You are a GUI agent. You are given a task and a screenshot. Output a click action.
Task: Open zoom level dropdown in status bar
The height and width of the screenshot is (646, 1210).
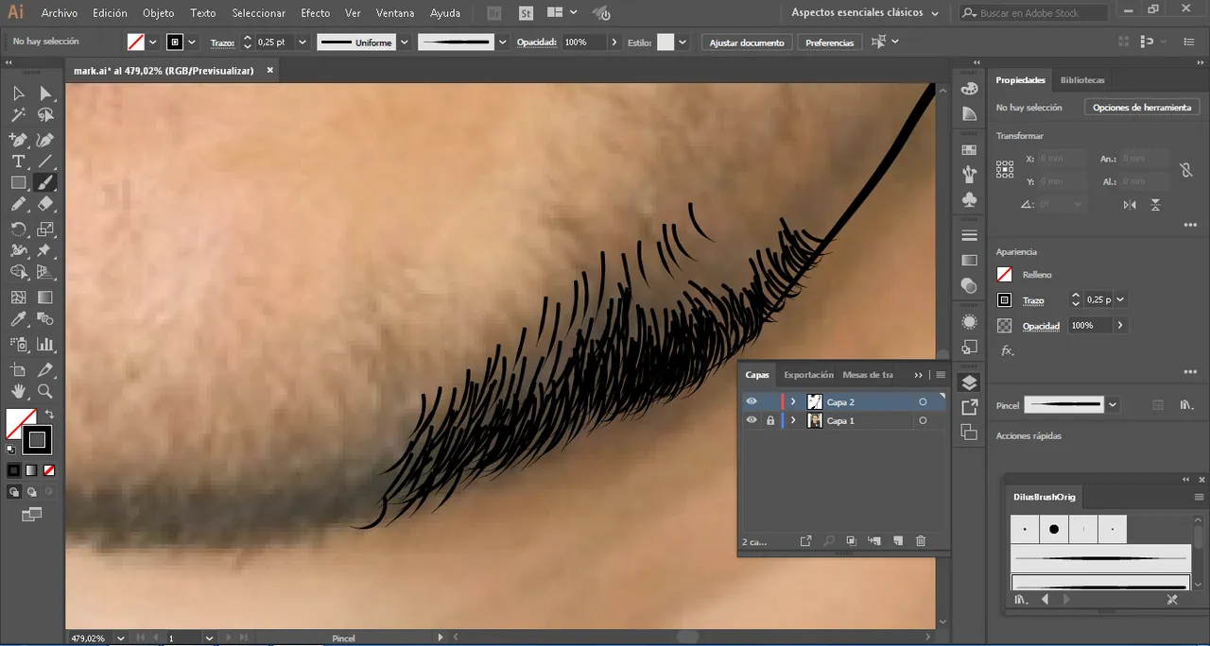click(x=120, y=637)
